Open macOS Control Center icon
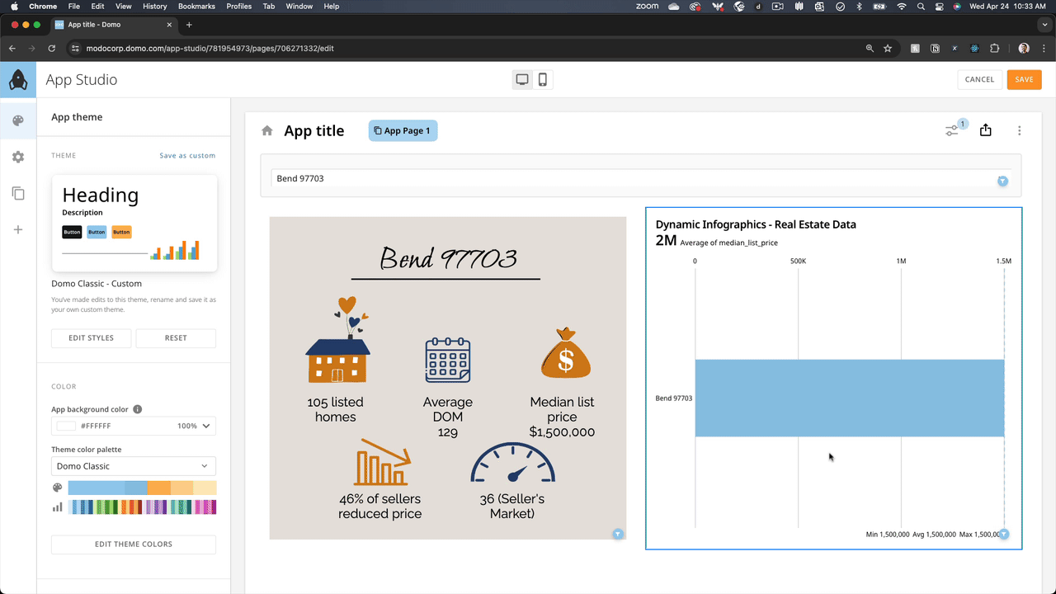 [x=940, y=6]
